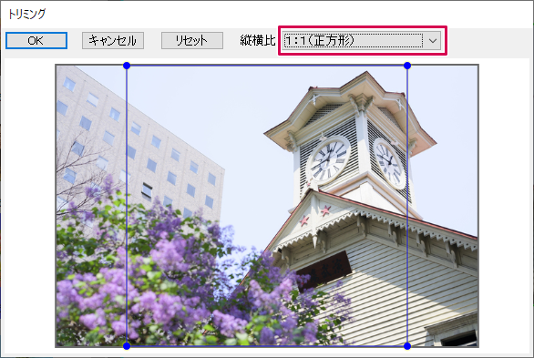Open the 縦横比 aspect ratio combo box
This screenshot has width=534, height=358.
pos(362,40)
